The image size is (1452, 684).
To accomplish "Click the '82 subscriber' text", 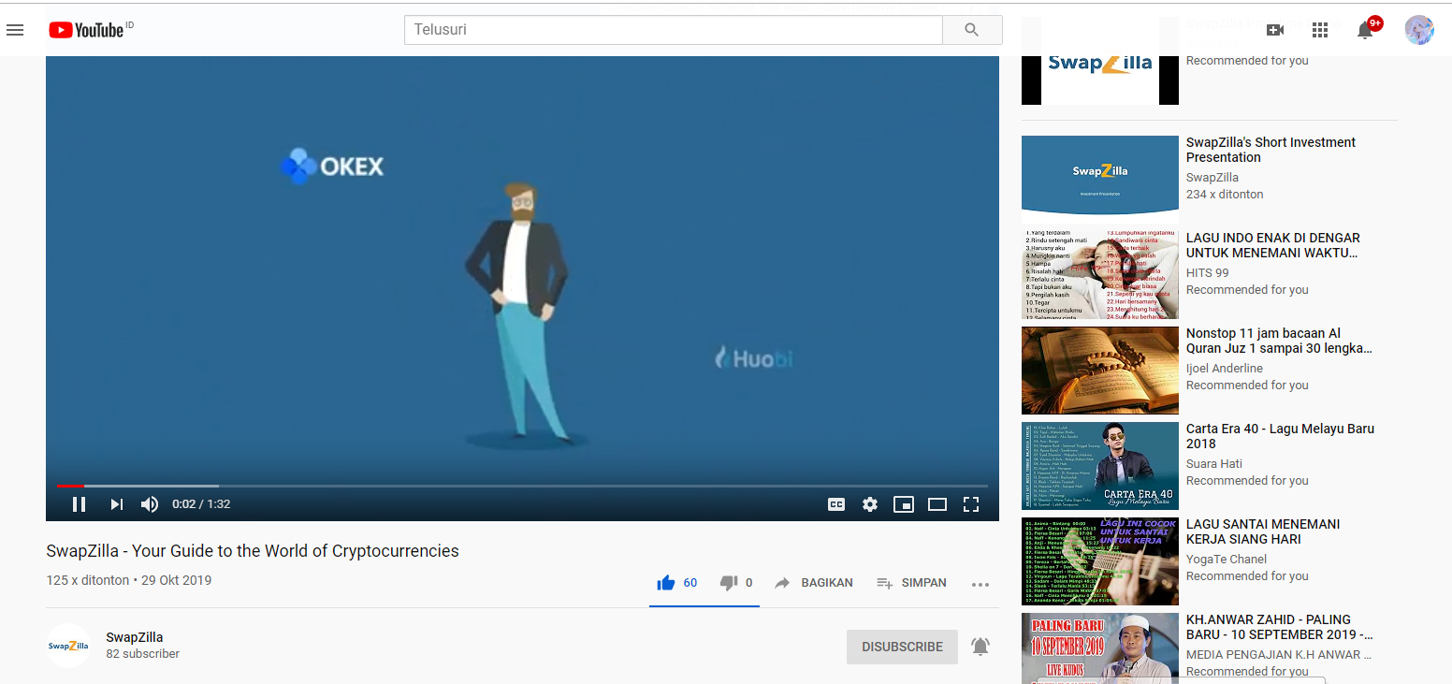I will (x=143, y=654).
